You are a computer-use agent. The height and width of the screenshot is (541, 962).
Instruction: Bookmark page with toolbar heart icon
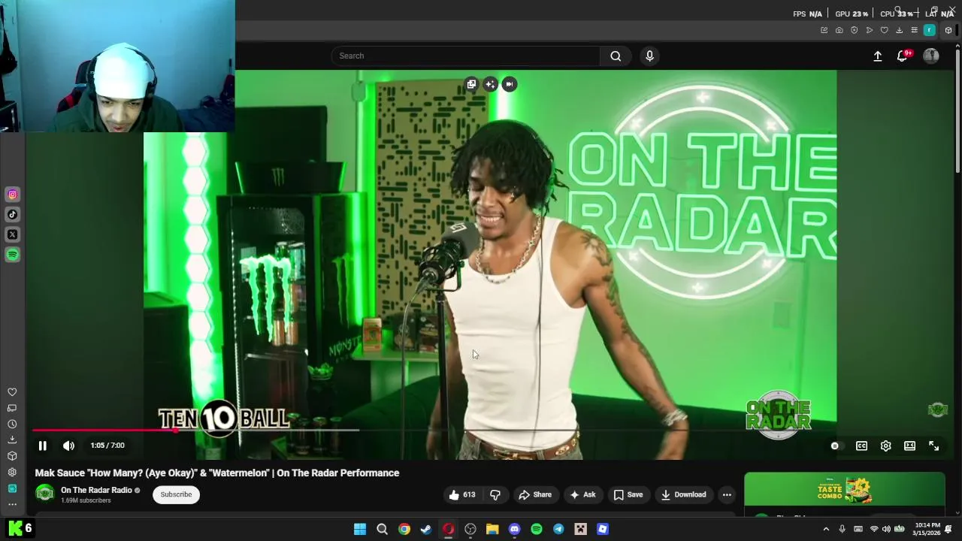(884, 30)
